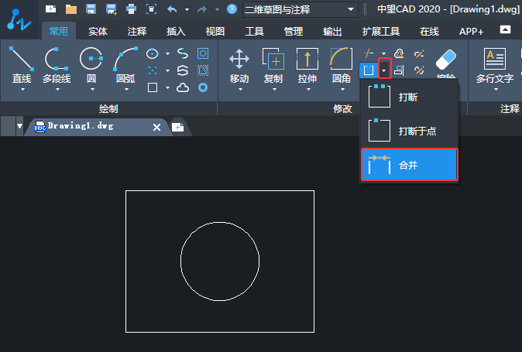Expand the 移动 dropdown arrow

[240, 90]
